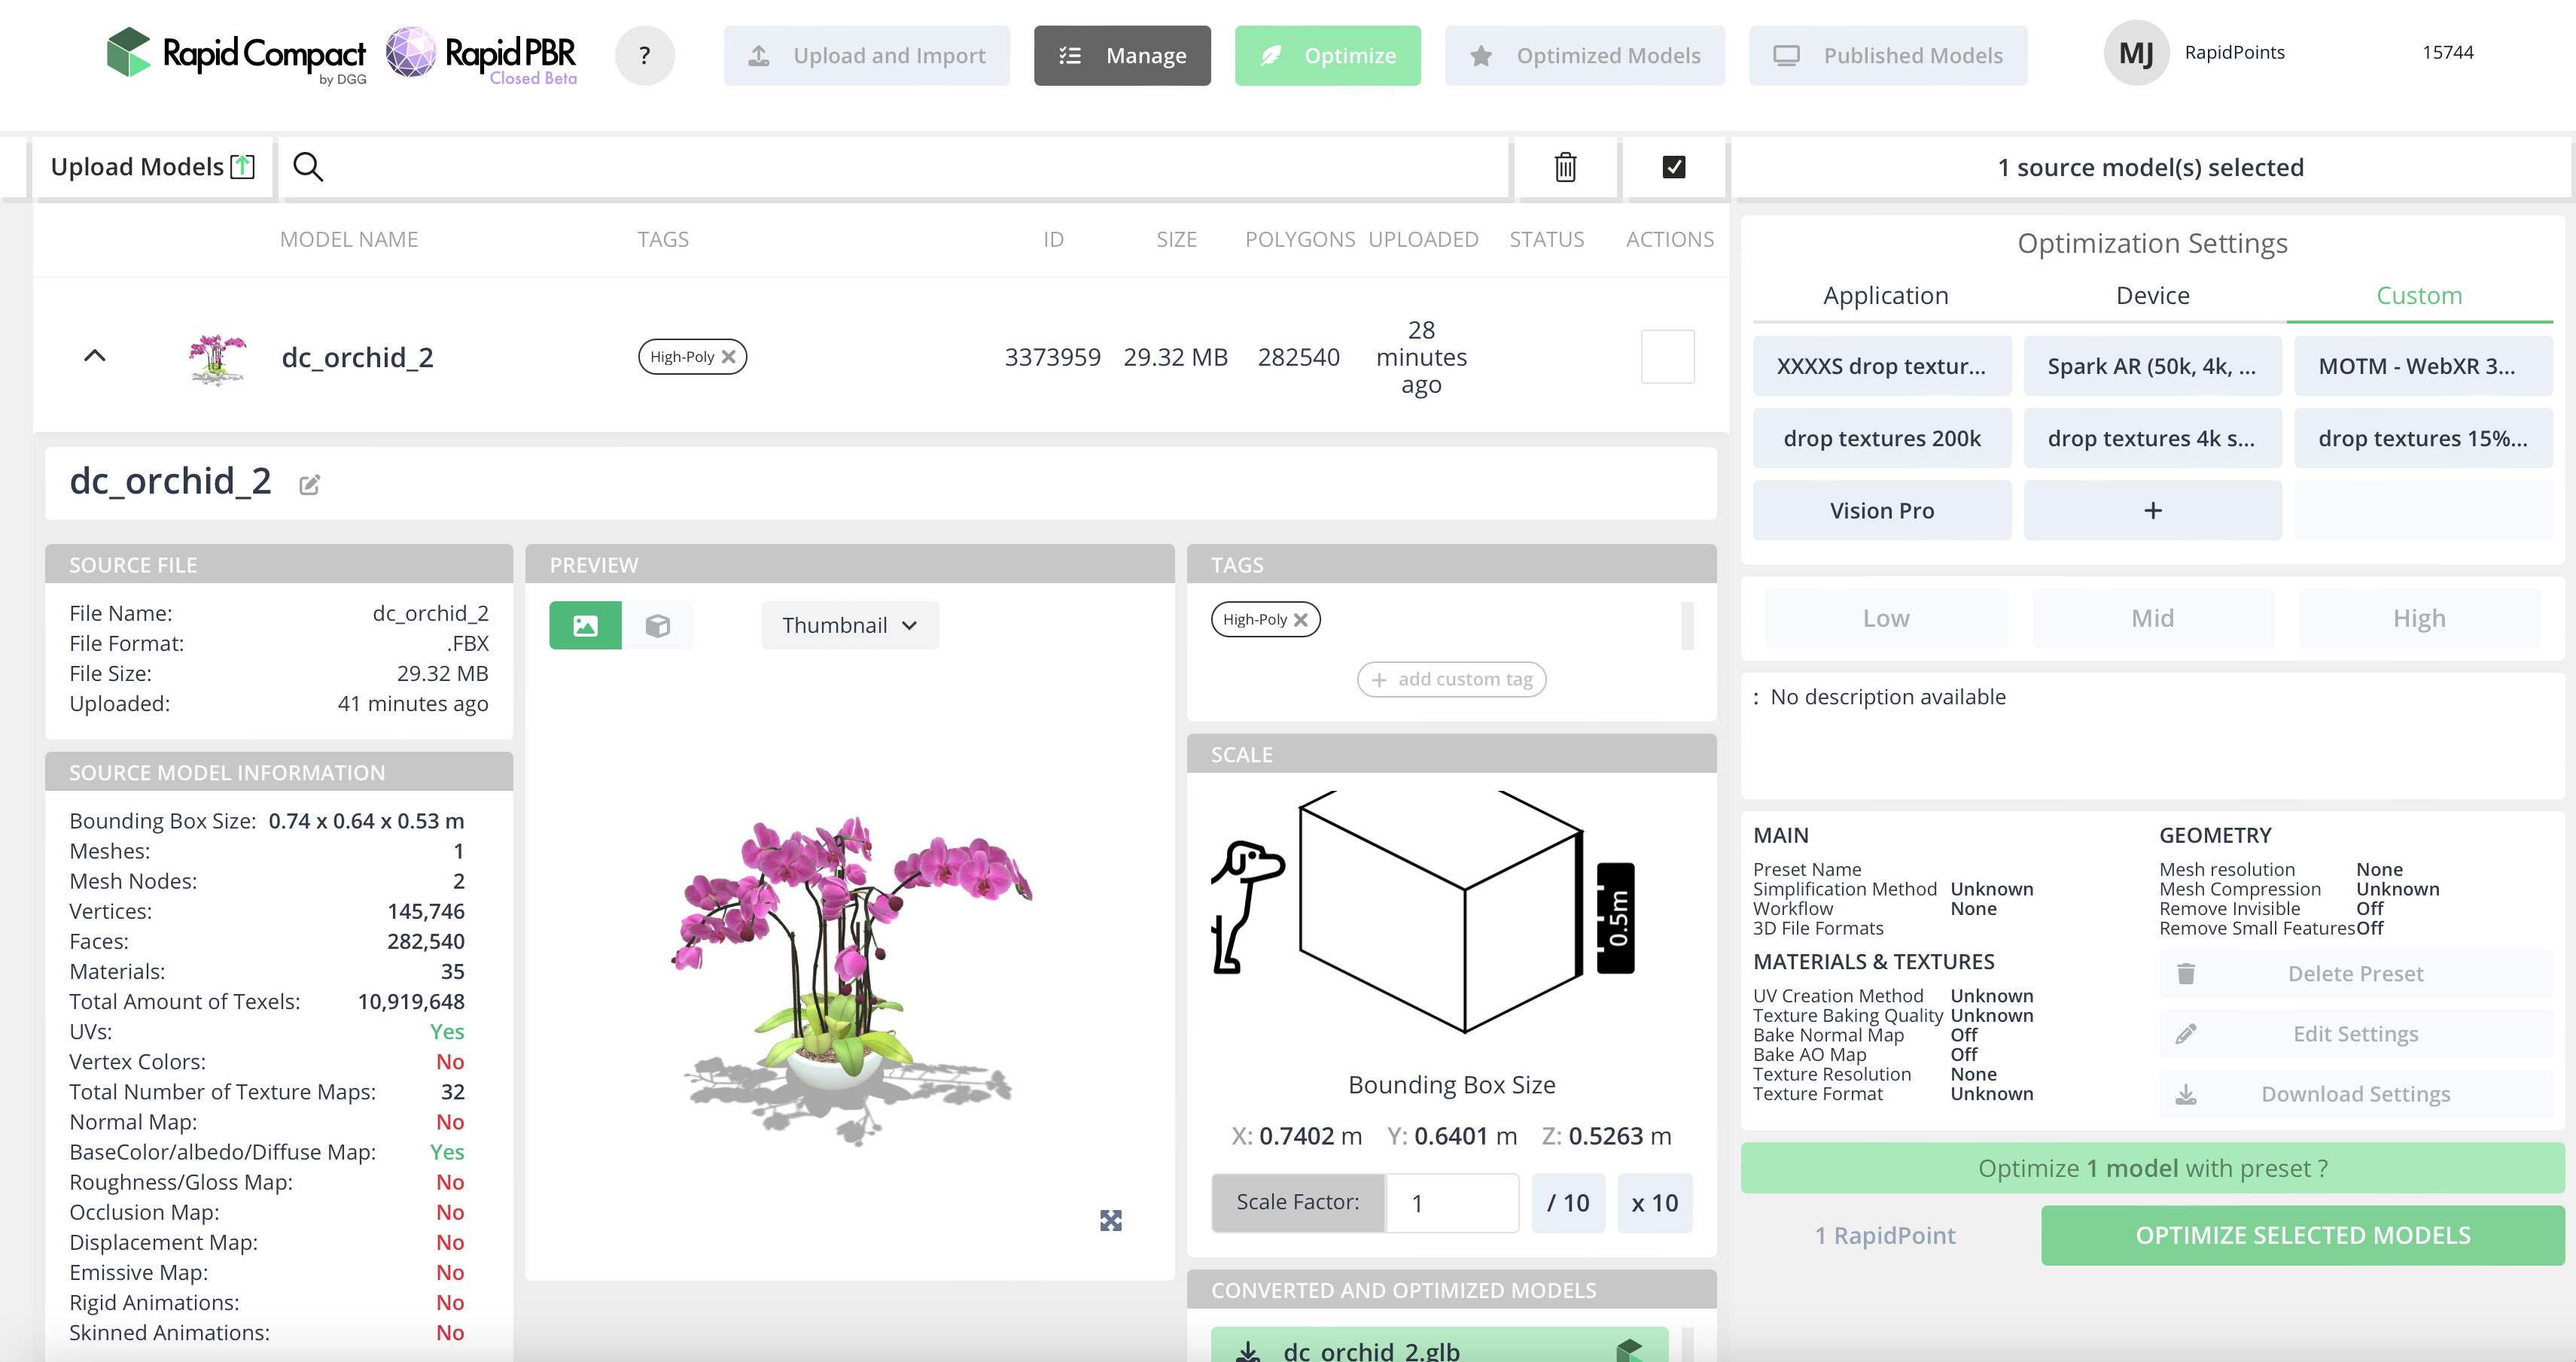
Task: Click the download icon for dc_orchid_2.glb
Action: point(1248,1351)
